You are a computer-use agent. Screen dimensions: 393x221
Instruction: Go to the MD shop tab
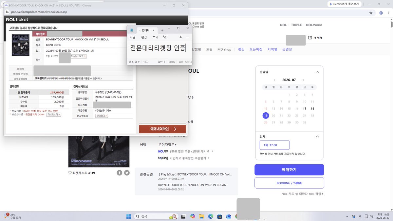(x=224, y=49)
